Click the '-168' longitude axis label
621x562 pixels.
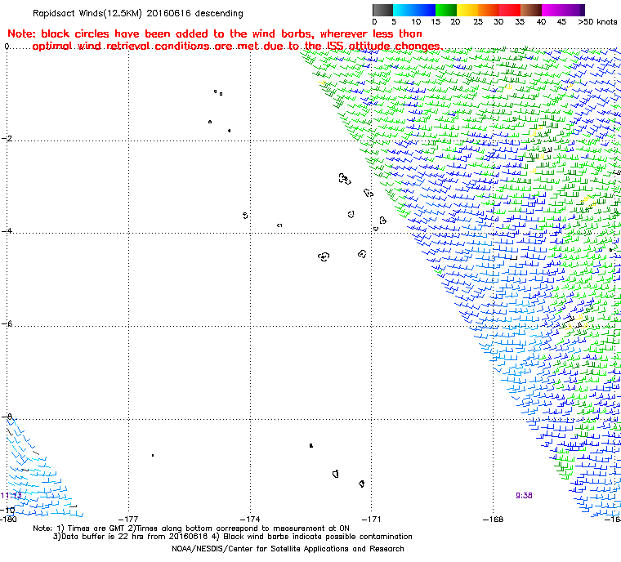(x=493, y=519)
